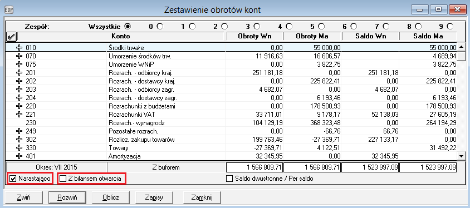Click the Rozwiń button
Viewport: 470px width, 208px height.
click(x=67, y=197)
